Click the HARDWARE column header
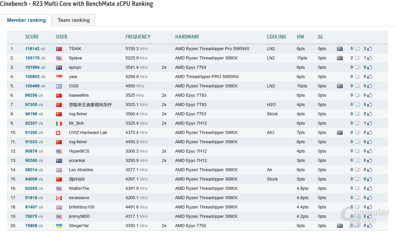This screenshot has height=233, width=395. [187, 37]
